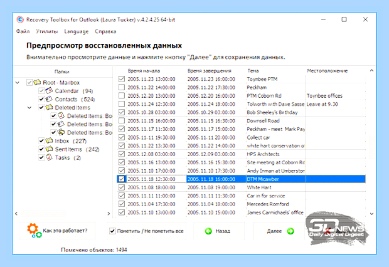Click the Как это работает? button
389x267 pixels.
click(57, 231)
